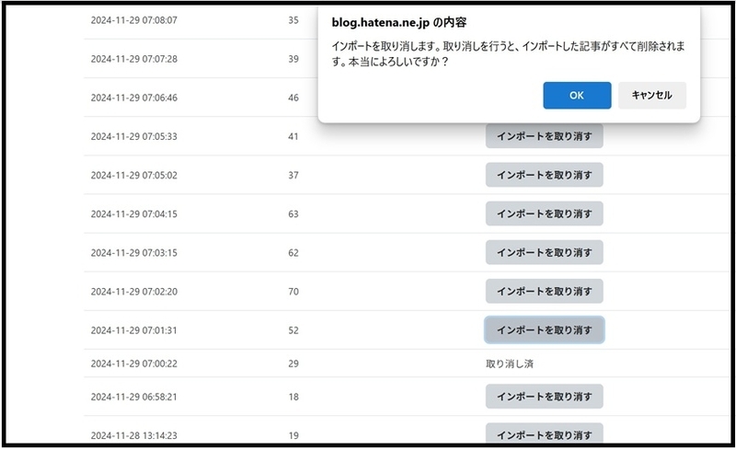Select the timestamp 2024-11-29 06:58:21

pyautogui.click(x=133, y=397)
